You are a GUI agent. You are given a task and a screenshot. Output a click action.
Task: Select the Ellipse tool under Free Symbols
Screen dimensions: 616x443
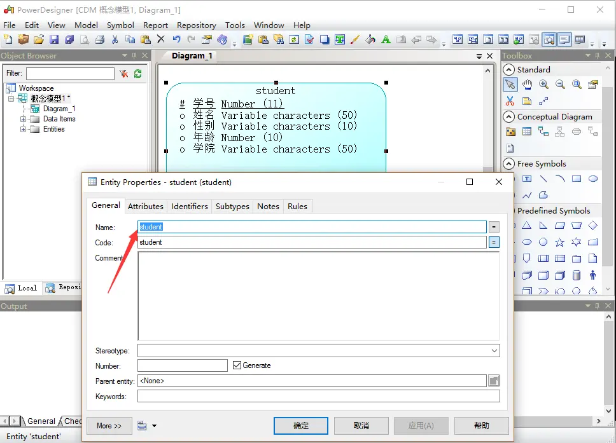[x=593, y=179]
